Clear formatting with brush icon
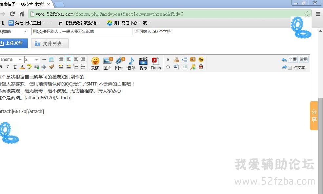Image resolution: width=323 pixels, height=194 pixels. pos(51,66)
